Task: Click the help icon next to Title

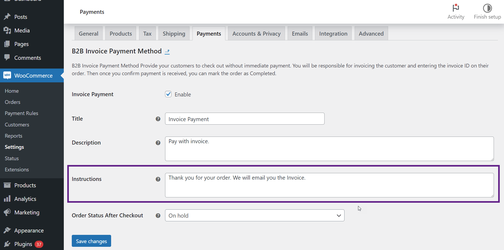Action: click(158, 119)
